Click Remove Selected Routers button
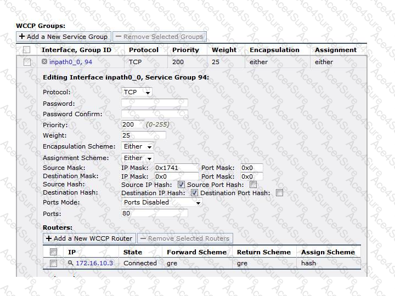The image size is (395, 296). (185, 238)
